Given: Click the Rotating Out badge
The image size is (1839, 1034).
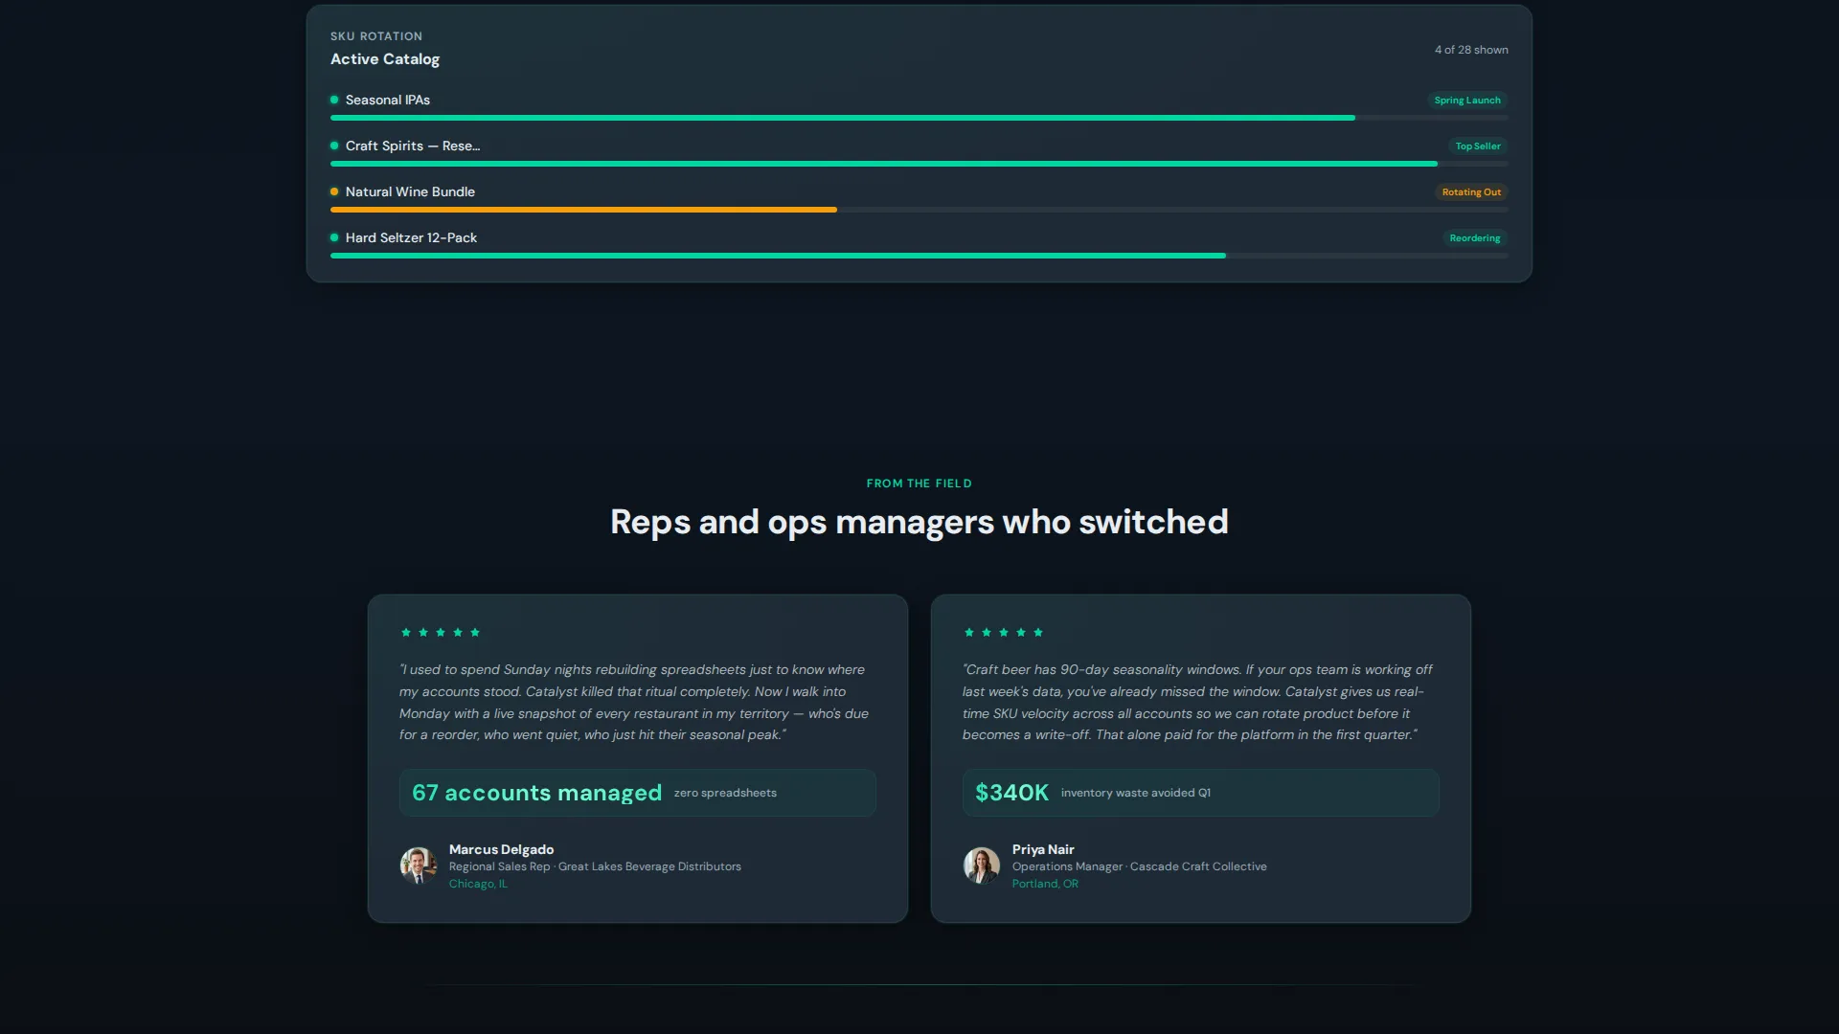Looking at the screenshot, I should click(x=1471, y=192).
